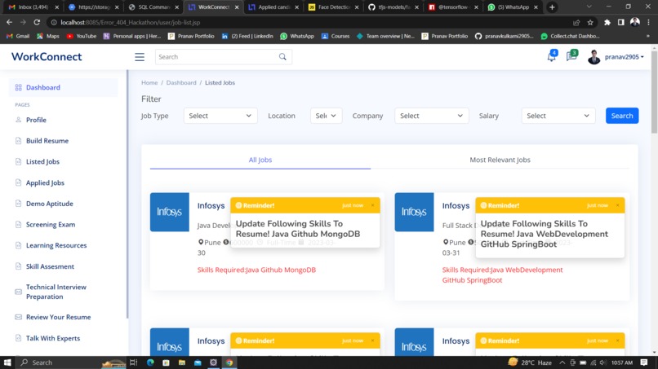This screenshot has height=369, width=658.
Task: Click the Infosys logo of the Java Developer job
Action: pyautogui.click(x=170, y=212)
